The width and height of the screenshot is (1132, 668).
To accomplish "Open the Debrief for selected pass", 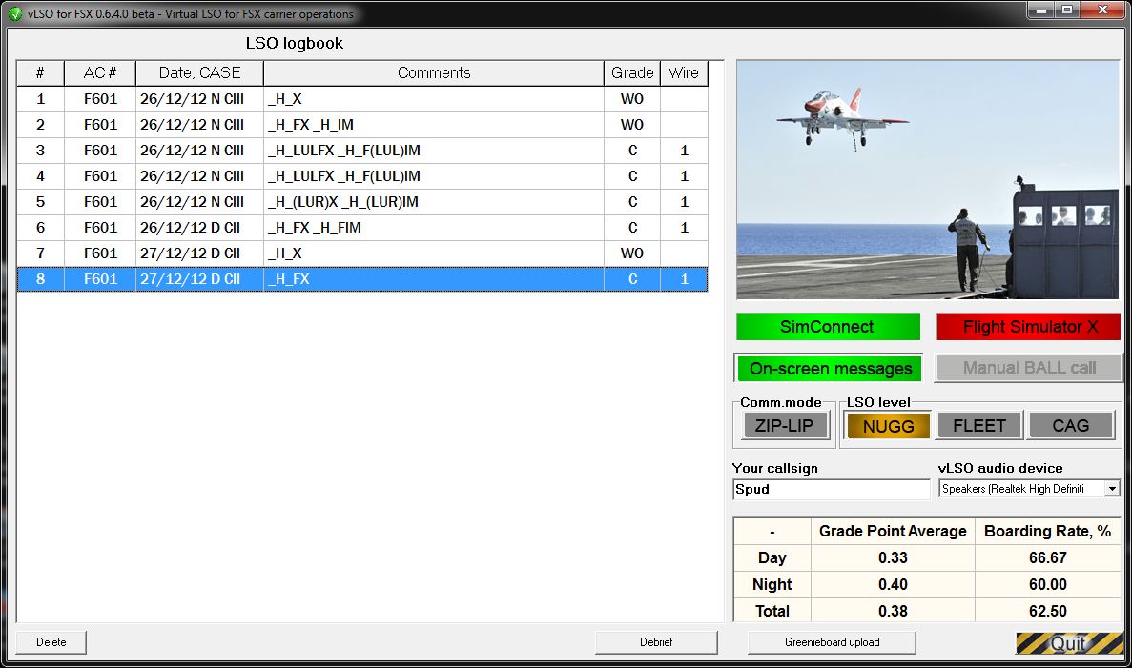I will point(656,642).
